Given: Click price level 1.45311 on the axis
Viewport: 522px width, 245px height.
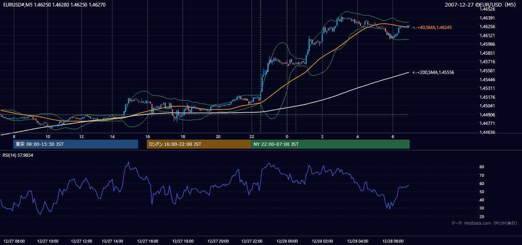Looking at the screenshot, I should [487, 88].
